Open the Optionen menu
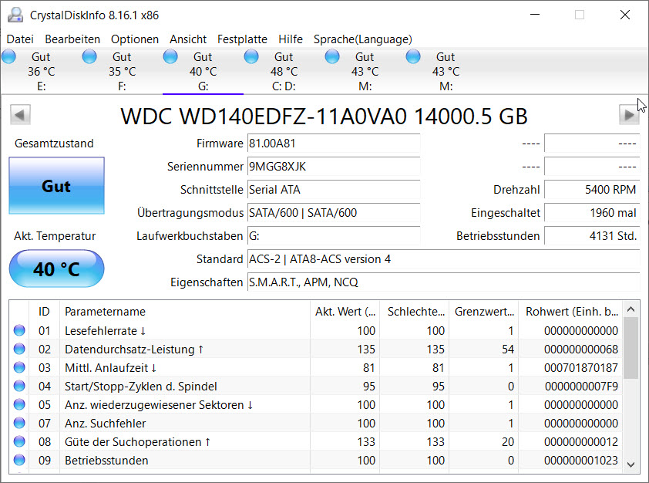 pyautogui.click(x=135, y=39)
